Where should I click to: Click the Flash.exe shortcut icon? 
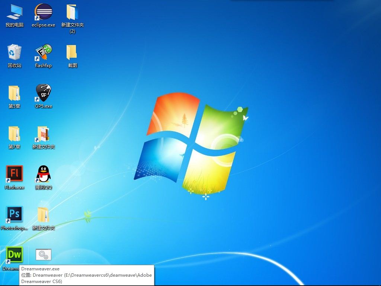(15, 174)
